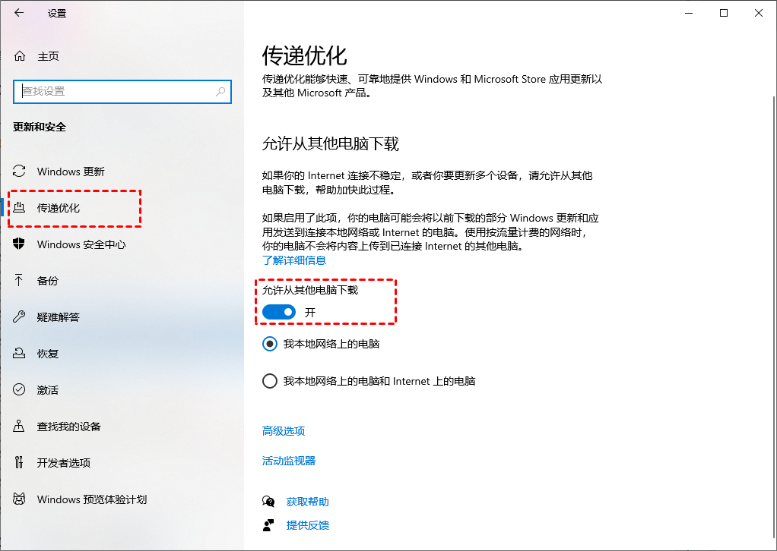Viewport: 777px width, 551px height.
Task: Click the back arrow icon in title bar
Action: pos(19,13)
